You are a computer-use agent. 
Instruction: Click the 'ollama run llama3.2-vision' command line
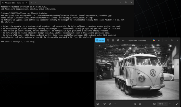point(24,13)
